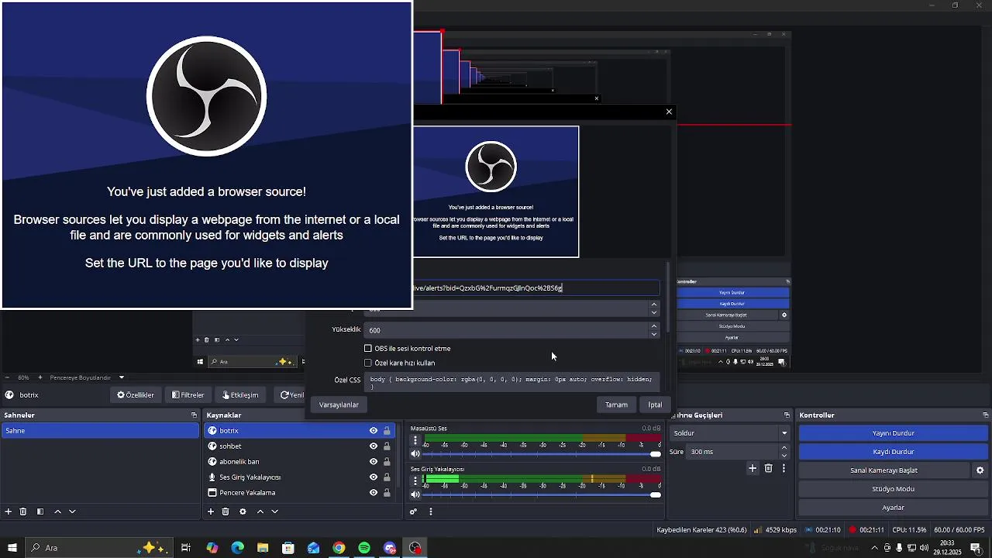Open Ayarlar from Kontroller panel

894,508
